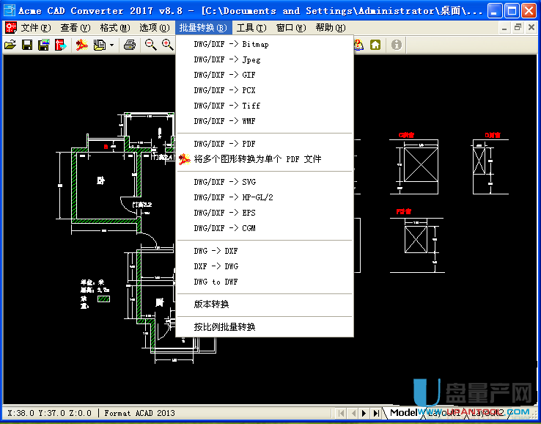Open the 文件 (File) menu
This screenshot has width=541, height=424.
pyautogui.click(x=35, y=28)
